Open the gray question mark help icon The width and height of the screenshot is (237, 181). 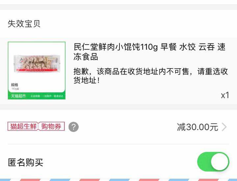tap(74, 127)
